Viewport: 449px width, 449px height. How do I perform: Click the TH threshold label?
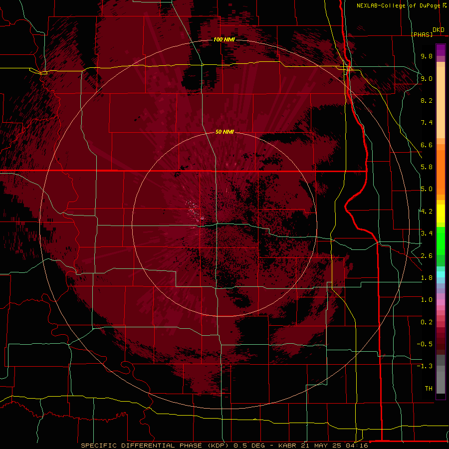point(429,388)
